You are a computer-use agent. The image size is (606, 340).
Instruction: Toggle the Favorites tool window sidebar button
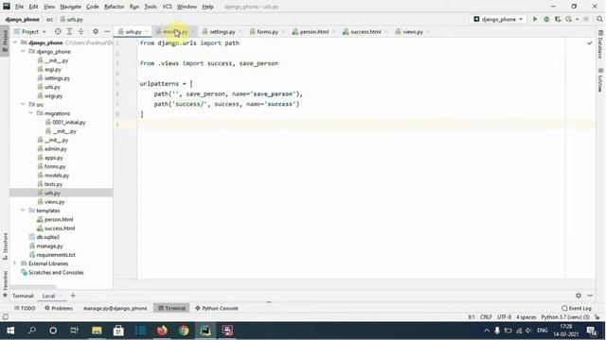[x=5, y=283]
